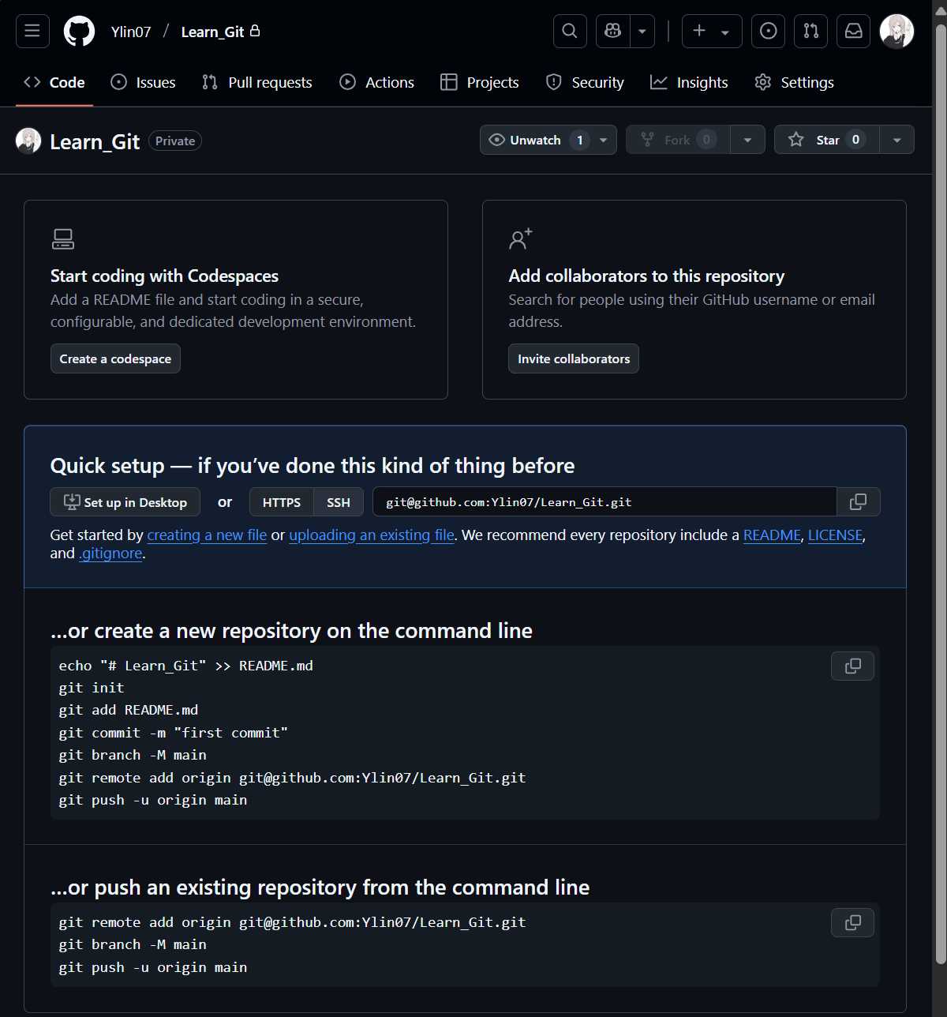Copy the clone URL to clipboard
Screen dimensions: 947x1017
(858, 502)
